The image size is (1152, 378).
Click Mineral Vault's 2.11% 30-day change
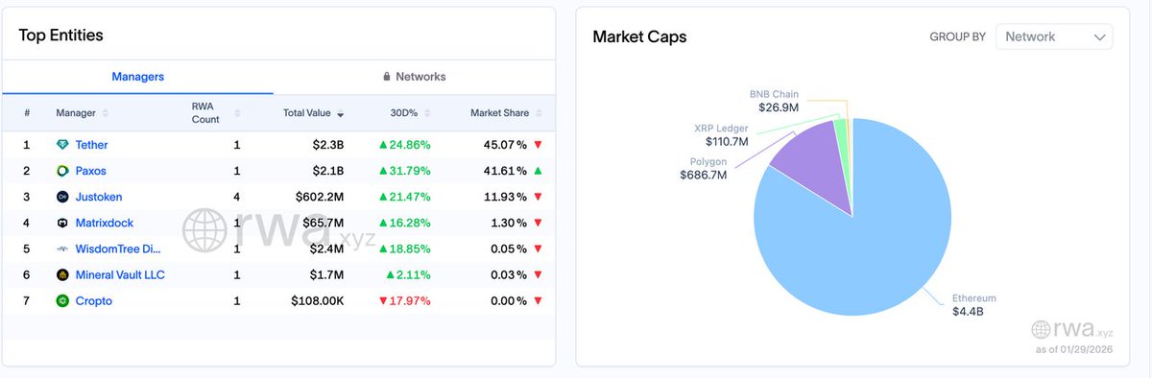click(x=408, y=274)
